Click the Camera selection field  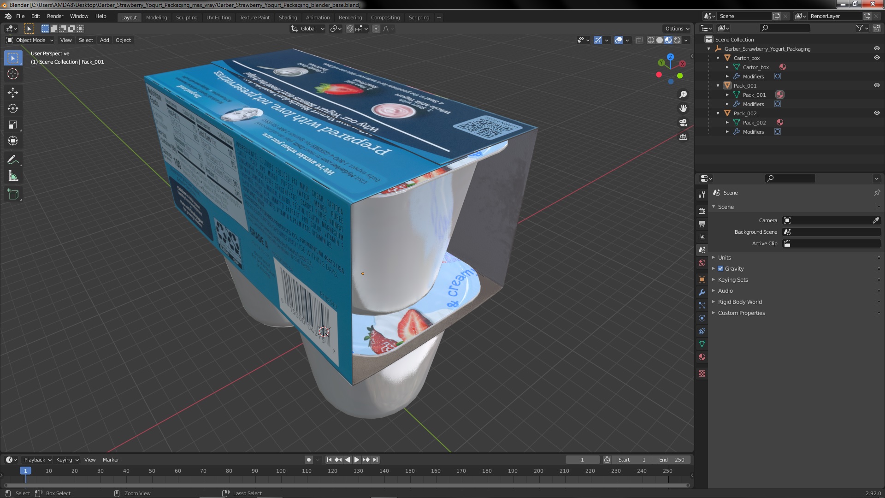(827, 220)
